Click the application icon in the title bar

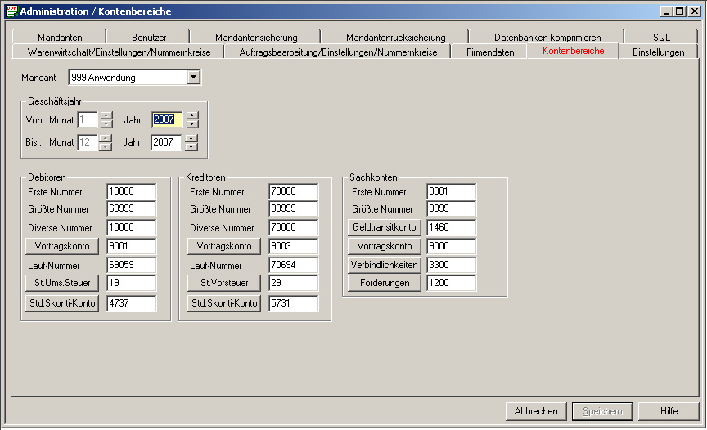click(x=11, y=11)
